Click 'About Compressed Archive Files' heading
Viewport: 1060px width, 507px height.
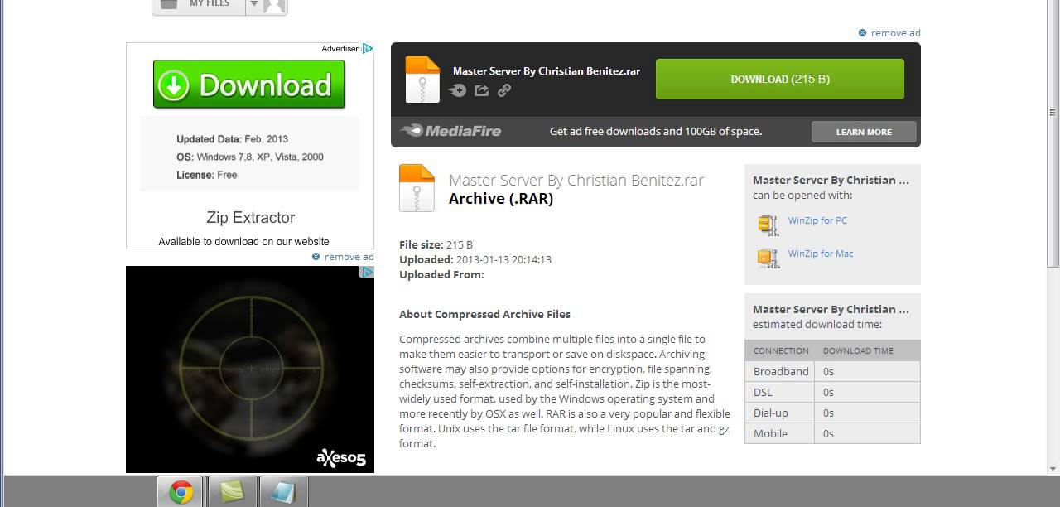pyautogui.click(x=484, y=315)
